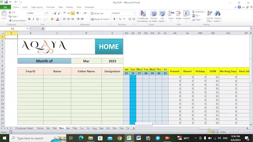This screenshot has width=253, height=142.
Task: Switch to the Insert ribbon tab
Action: [x=25, y=7]
